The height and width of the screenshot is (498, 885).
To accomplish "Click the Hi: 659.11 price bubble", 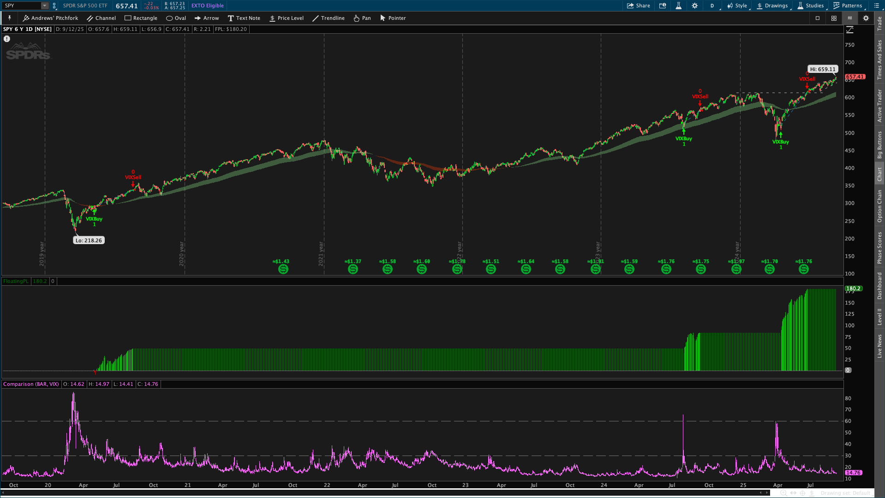I will click(822, 69).
